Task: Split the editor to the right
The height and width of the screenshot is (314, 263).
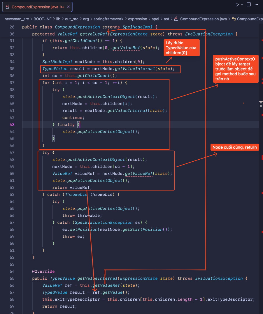Action: 249,5
